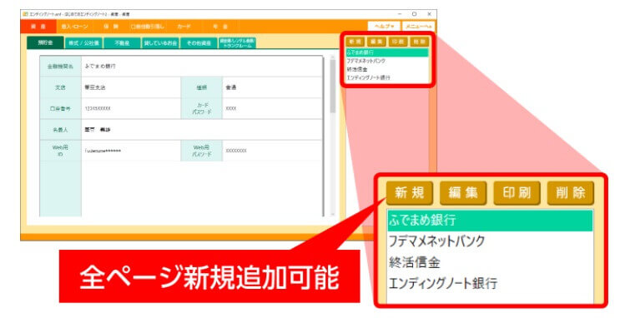The height and width of the screenshot is (318, 620).
Task: Select the 貸しているお金 sub-tab
Action: click(x=160, y=43)
